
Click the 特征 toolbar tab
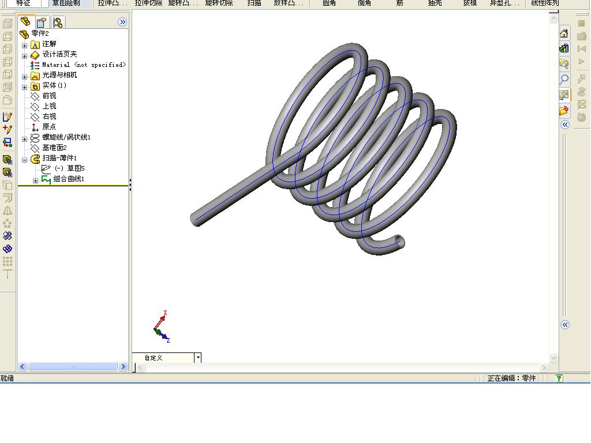click(x=23, y=3)
